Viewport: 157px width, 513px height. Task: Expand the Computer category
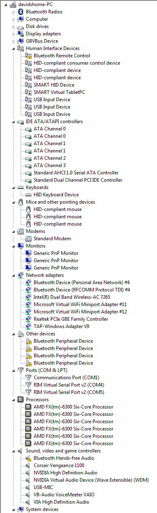[x=14, y=19]
